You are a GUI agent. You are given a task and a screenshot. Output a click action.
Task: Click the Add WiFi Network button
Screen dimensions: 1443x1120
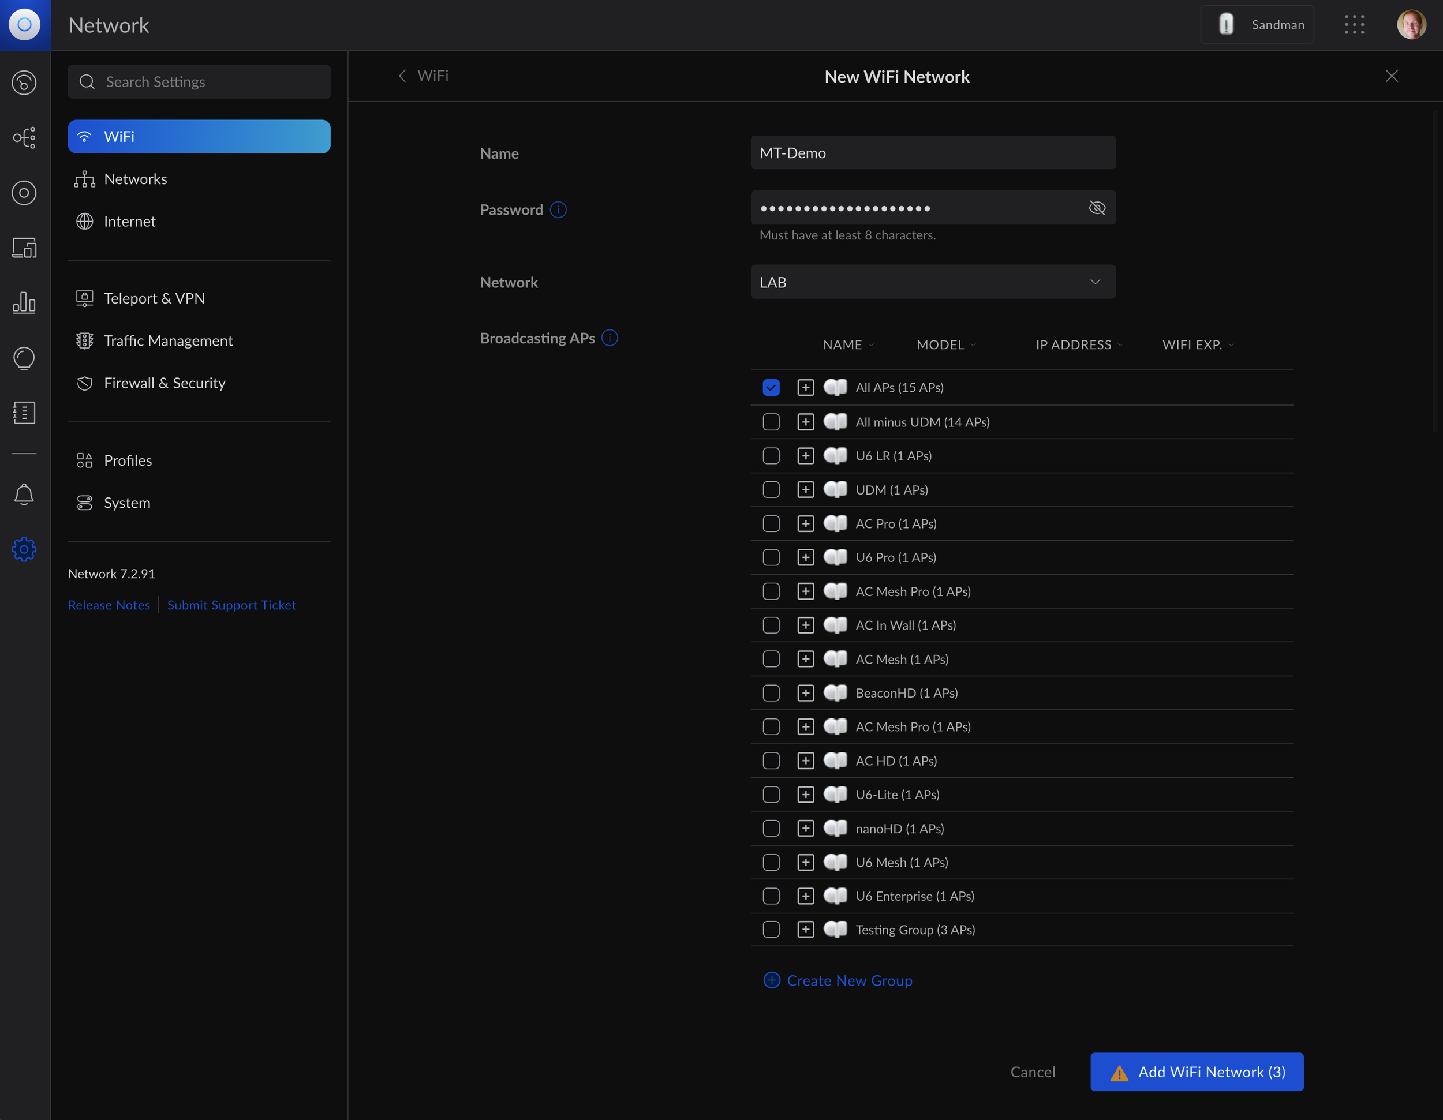pos(1196,1072)
